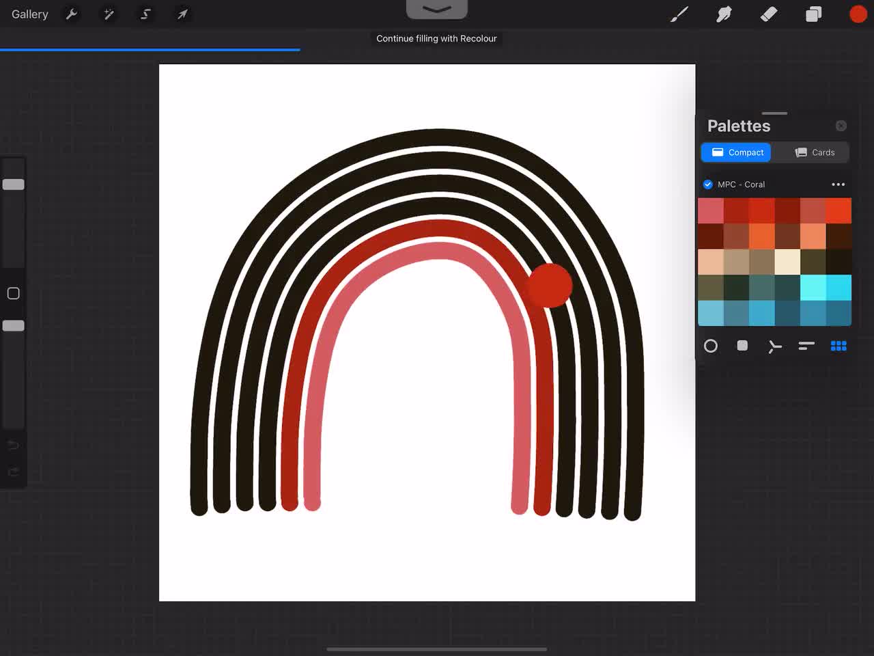The image size is (874, 656).
Task: Toggle the sidebar modify square button
Action: click(x=13, y=294)
